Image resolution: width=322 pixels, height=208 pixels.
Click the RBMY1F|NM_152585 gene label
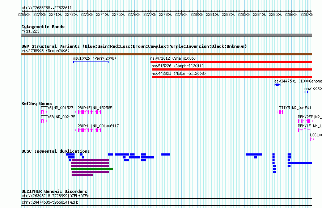coord(95,108)
